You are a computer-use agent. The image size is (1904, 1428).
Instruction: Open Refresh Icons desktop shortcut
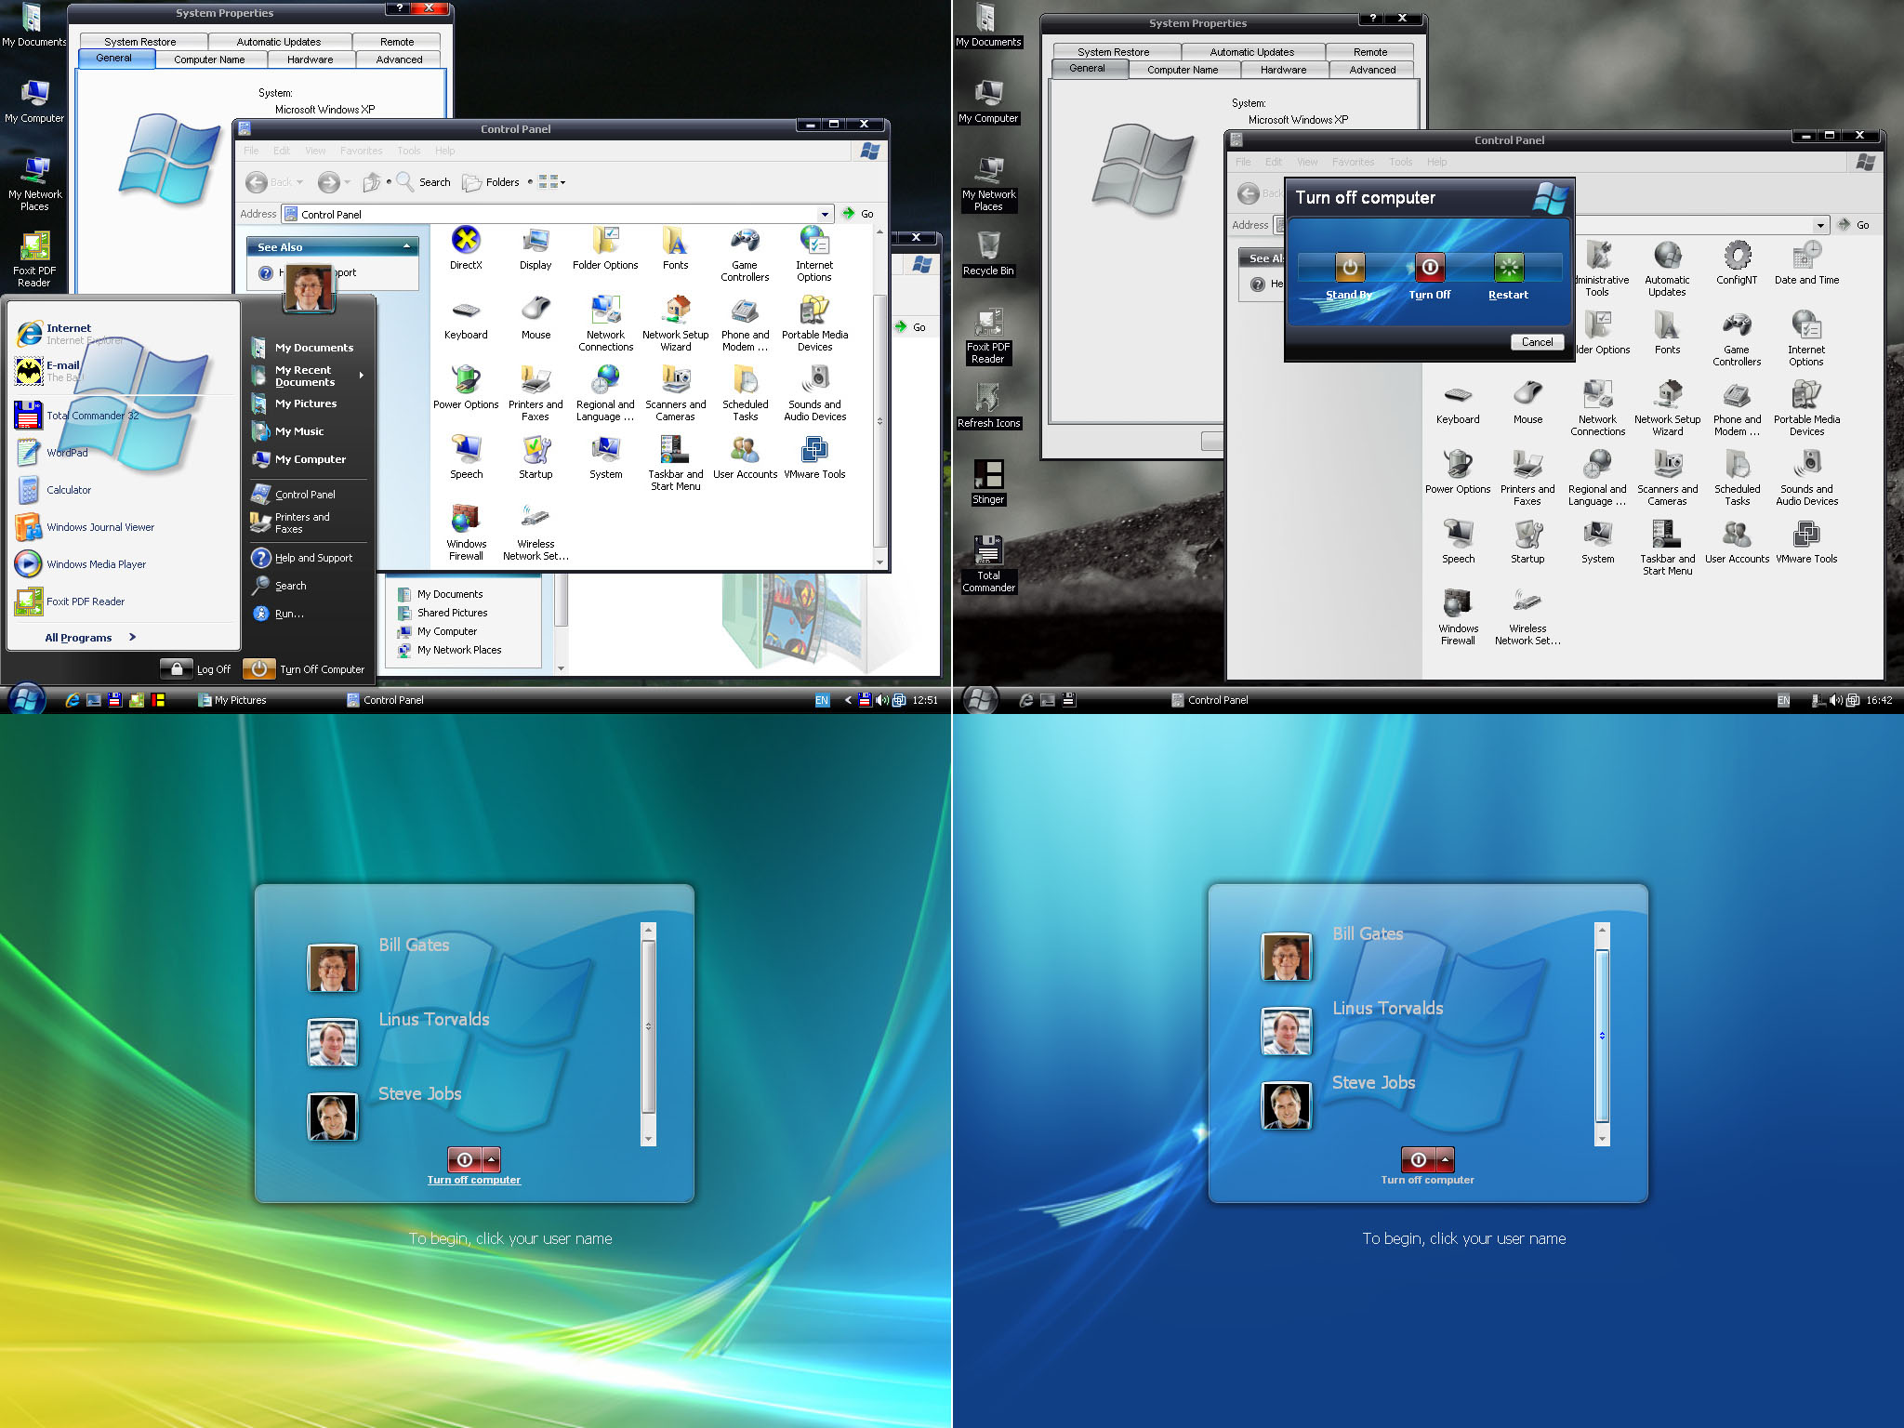[x=988, y=406]
